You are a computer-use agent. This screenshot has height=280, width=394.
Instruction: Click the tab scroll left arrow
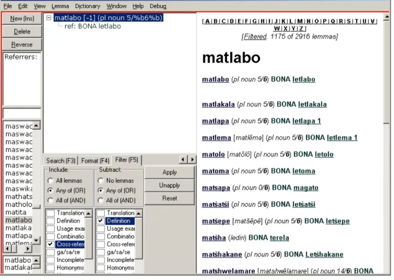[x=183, y=160]
